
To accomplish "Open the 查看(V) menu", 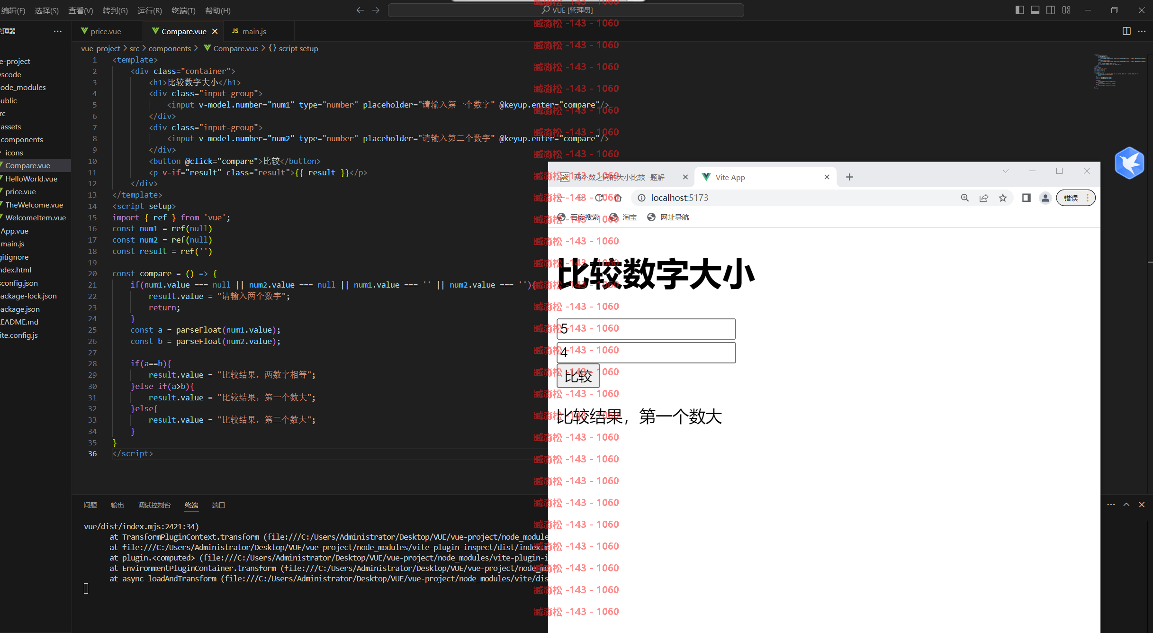I will 81,10.
